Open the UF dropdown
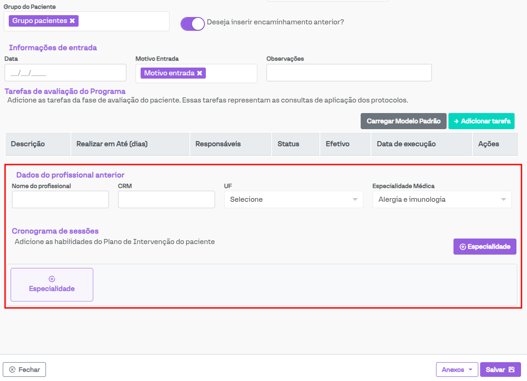The width and height of the screenshot is (527, 381). tap(293, 199)
